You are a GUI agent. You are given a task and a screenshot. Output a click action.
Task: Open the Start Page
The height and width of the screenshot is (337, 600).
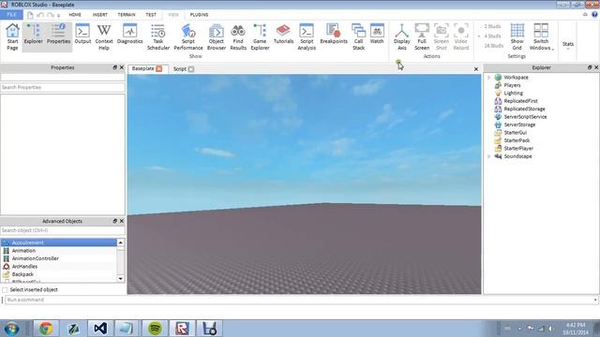[12, 37]
